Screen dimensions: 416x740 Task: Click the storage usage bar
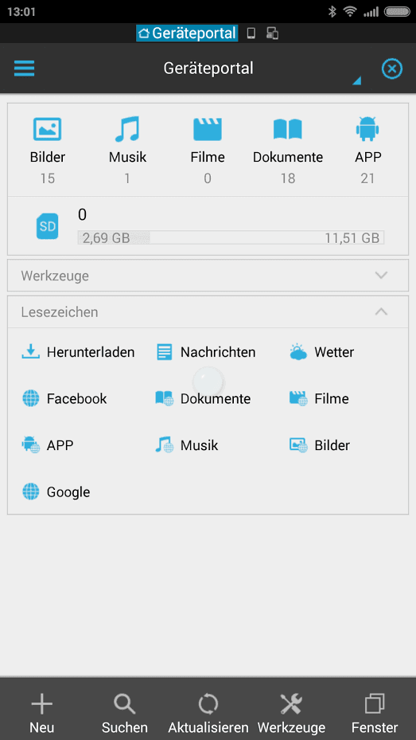click(x=231, y=238)
